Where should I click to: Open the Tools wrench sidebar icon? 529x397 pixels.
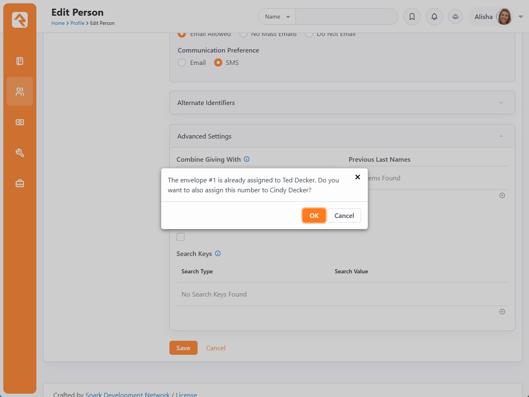click(x=20, y=153)
